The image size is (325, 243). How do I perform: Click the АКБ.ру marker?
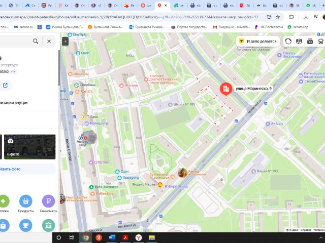pyautogui.click(x=268, y=124)
